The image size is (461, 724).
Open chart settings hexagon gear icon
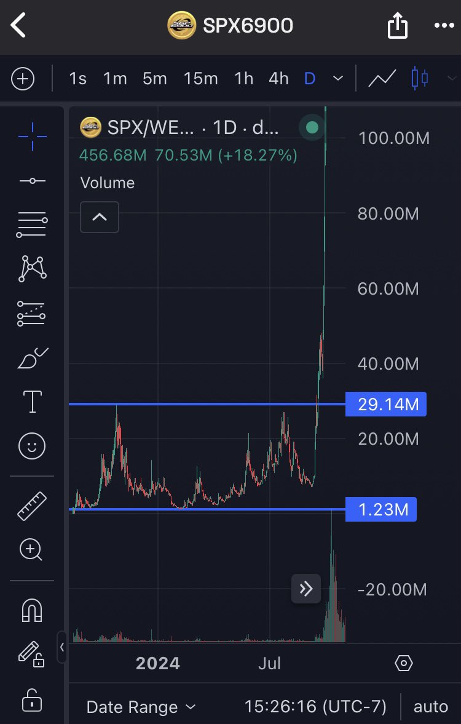point(404,664)
